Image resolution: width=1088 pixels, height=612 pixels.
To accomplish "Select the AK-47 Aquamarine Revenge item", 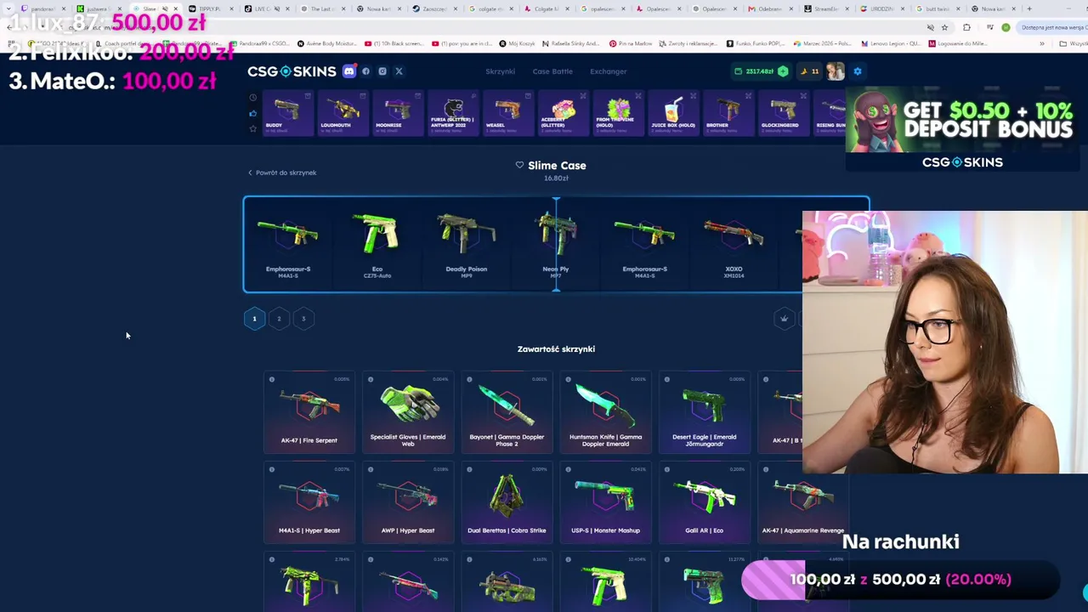I will [802, 502].
